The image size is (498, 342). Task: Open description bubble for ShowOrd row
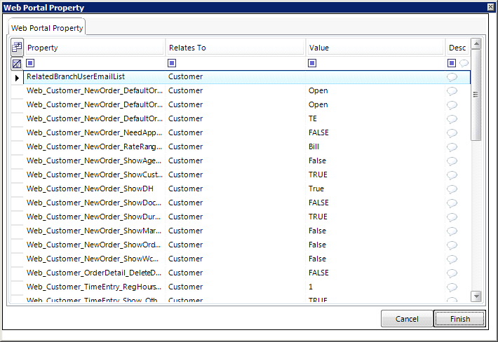(452, 245)
